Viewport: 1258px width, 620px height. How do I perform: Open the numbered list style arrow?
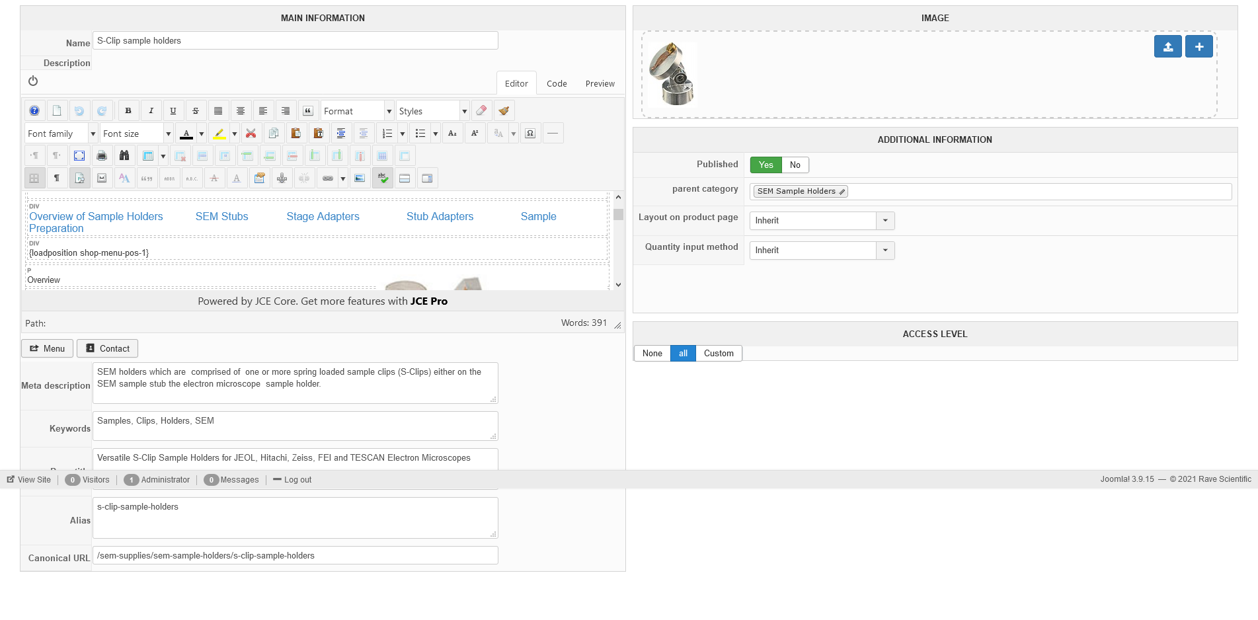click(x=403, y=134)
